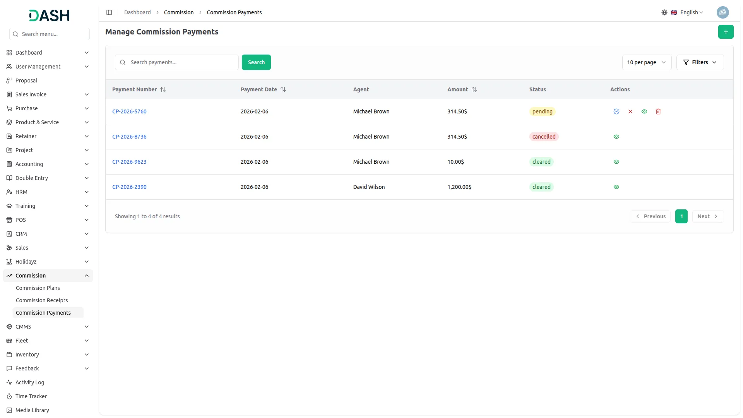Open the user avatar in the top right
Viewport: 743px width, 418px height.
(x=722, y=12)
